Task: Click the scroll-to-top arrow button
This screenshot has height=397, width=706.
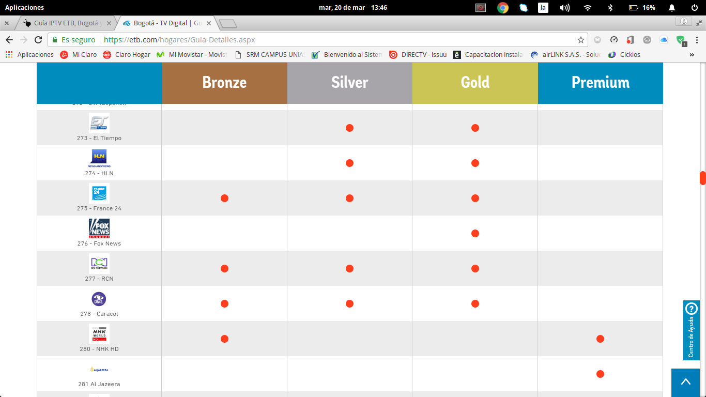Action: [685, 383]
